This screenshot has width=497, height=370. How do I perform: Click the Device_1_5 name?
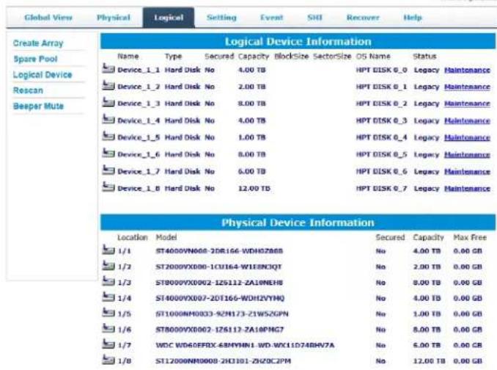click(x=139, y=137)
